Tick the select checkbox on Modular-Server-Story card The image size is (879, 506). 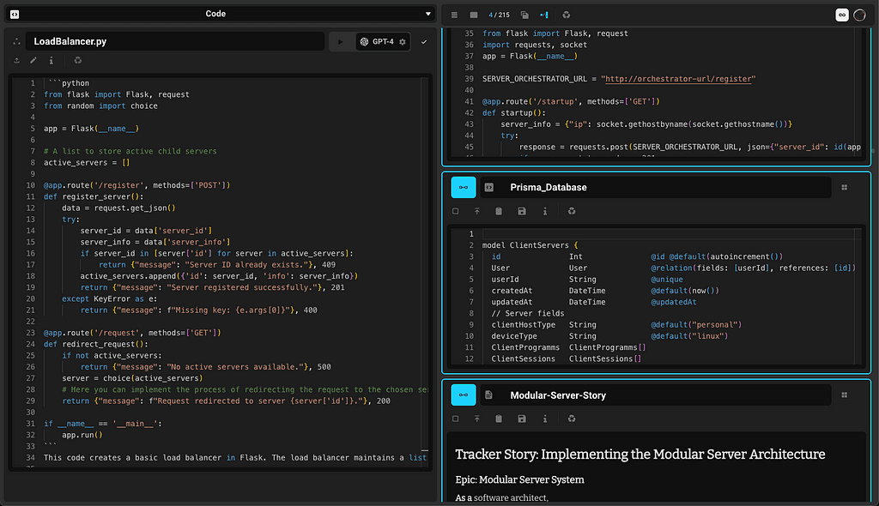click(x=455, y=419)
